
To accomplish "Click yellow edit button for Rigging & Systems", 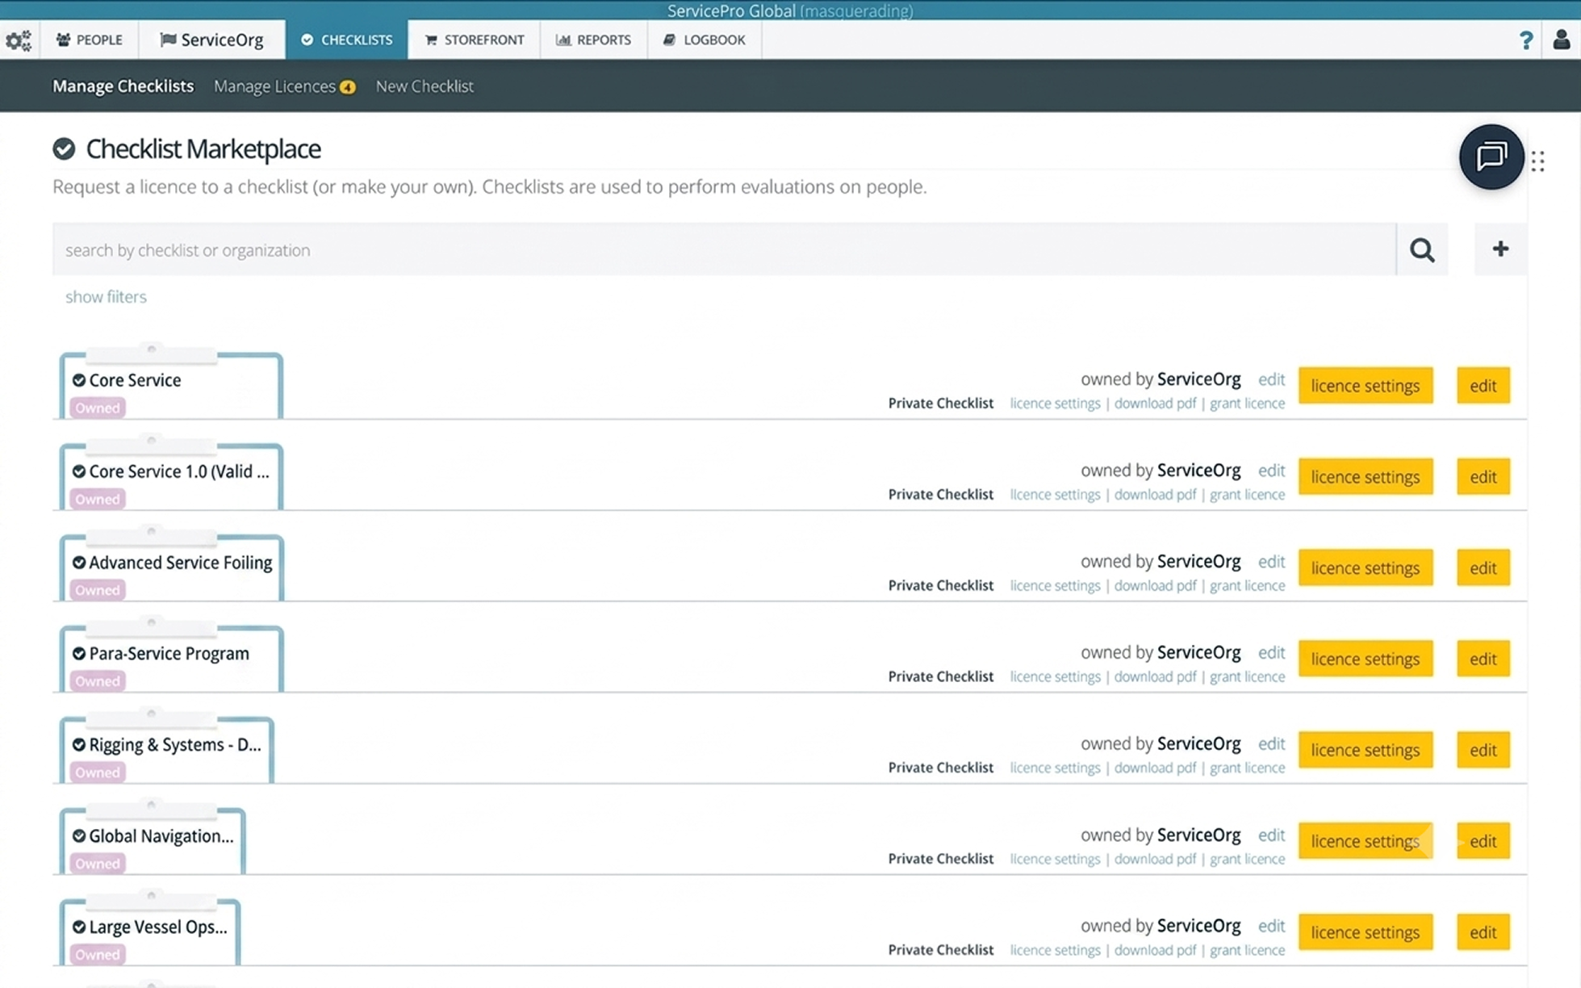I will click(1483, 751).
